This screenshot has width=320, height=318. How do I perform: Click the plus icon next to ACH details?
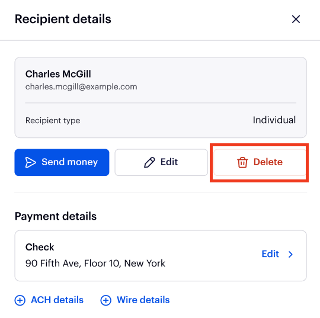[x=20, y=300]
